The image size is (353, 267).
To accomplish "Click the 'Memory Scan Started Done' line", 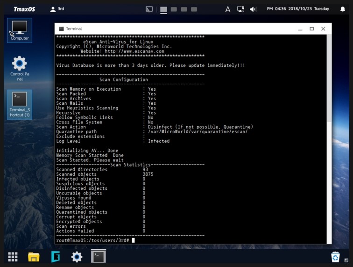I will click(90, 155).
